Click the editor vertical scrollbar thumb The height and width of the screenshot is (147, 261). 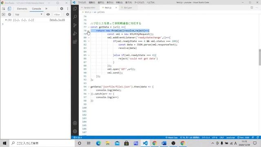click(x=260, y=57)
